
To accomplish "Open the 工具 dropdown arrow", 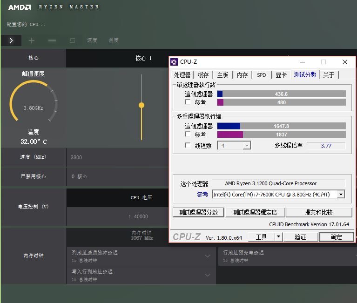I will coord(278,237).
